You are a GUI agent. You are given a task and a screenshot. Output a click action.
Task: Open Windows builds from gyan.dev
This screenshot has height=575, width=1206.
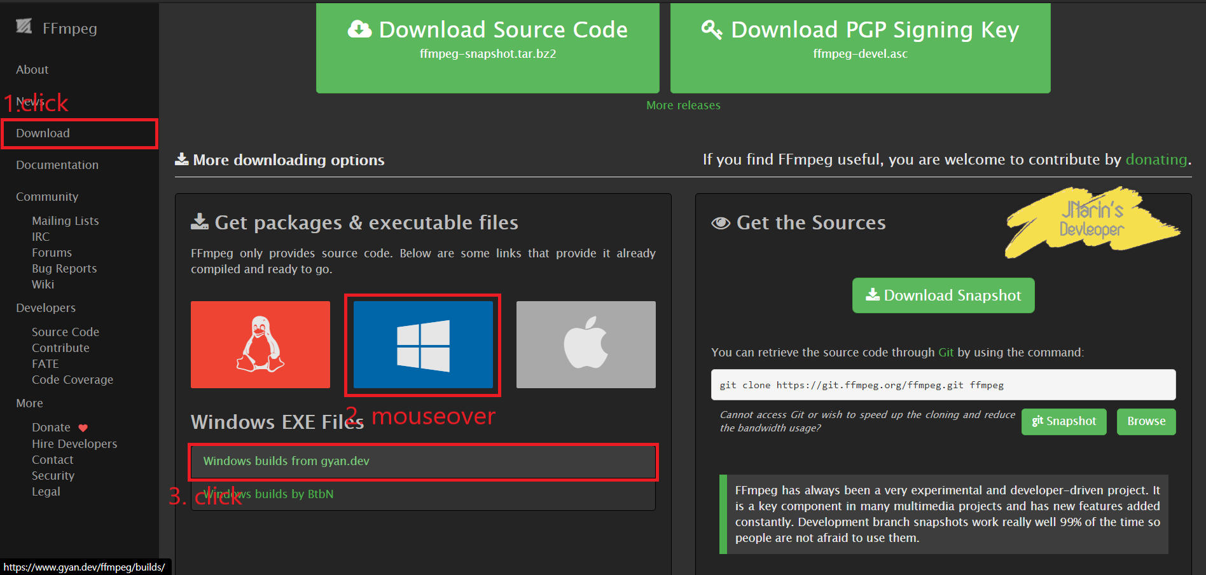[x=423, y=462]
